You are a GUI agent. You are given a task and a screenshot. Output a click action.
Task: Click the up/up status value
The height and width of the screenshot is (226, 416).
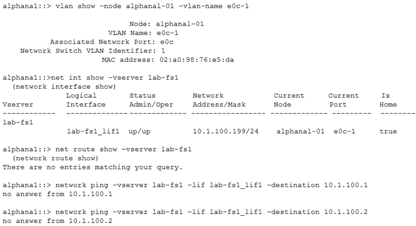point(139,132)
